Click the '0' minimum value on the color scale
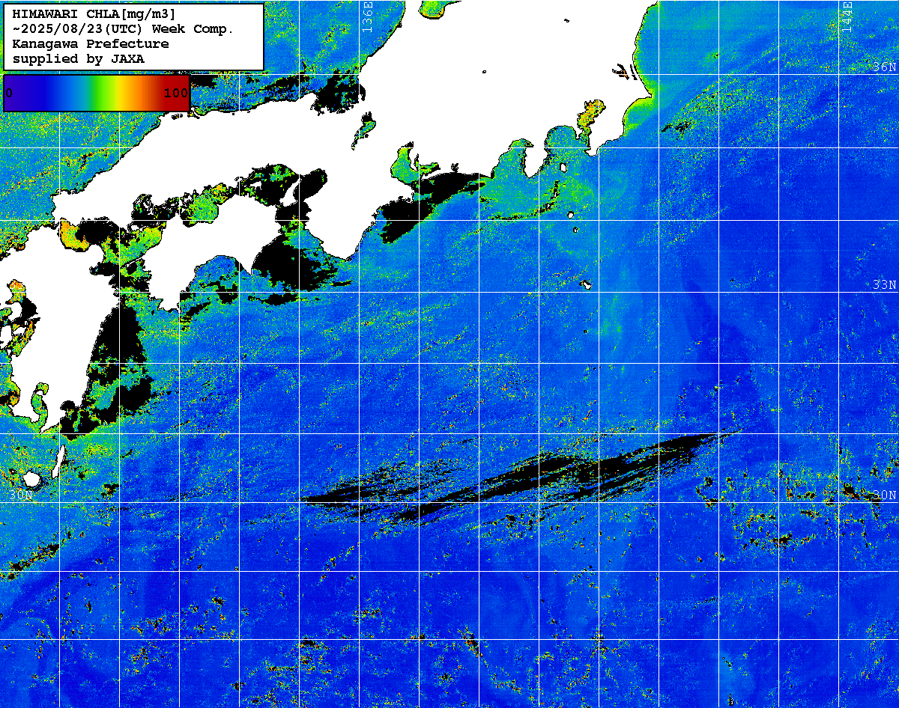Image resolution: width=899 pixels, height=708 pixels. tap(9, 94)
